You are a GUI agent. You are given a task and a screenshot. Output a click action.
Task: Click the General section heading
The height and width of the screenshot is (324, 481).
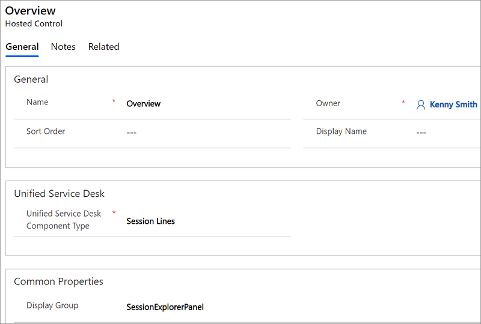31,79
